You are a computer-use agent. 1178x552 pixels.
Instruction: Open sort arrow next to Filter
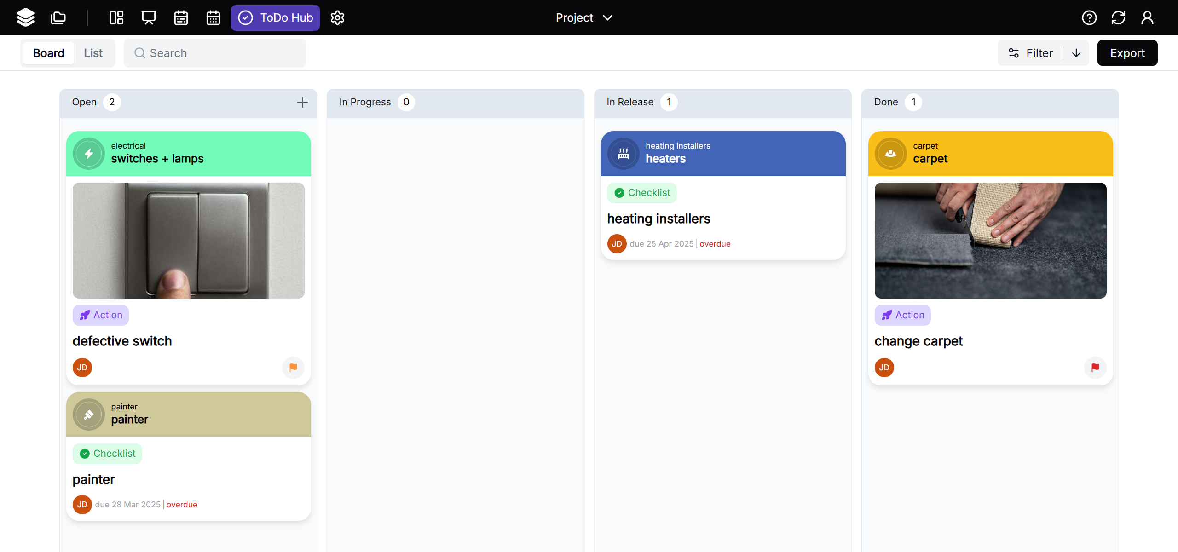(1076, 53)
